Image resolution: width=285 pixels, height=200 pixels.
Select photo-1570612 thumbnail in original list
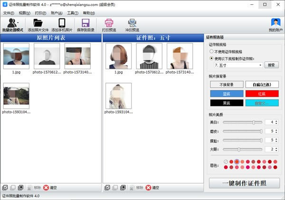[x=47, y=56]
